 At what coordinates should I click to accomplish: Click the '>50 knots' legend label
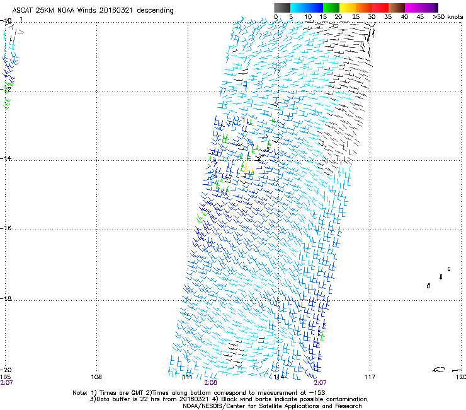pyautogui.click(x=448, y=17)
